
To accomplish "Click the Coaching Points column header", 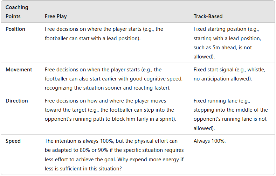I will click(17, 12).
